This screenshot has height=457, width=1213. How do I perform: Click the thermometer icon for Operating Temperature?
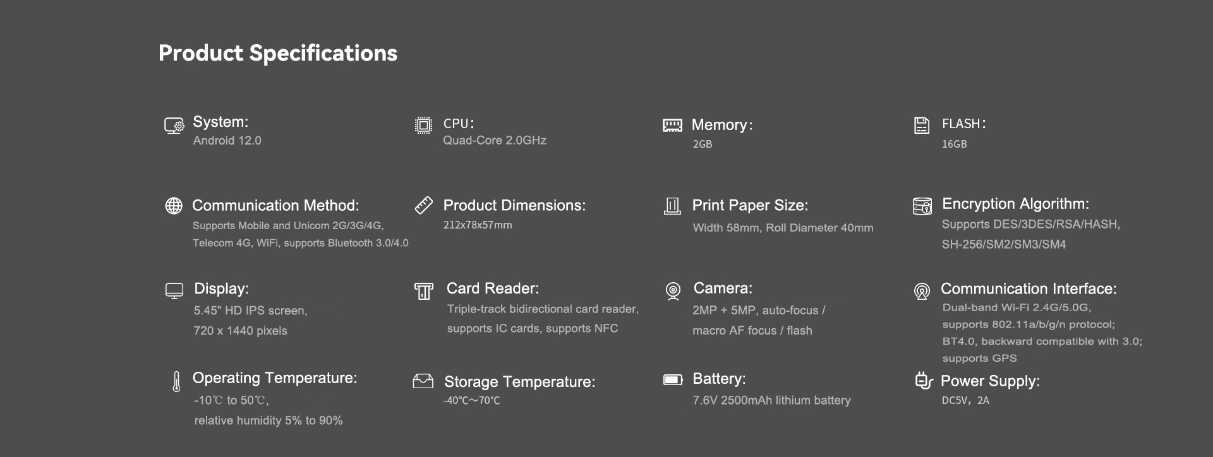[x=176, y=381]
